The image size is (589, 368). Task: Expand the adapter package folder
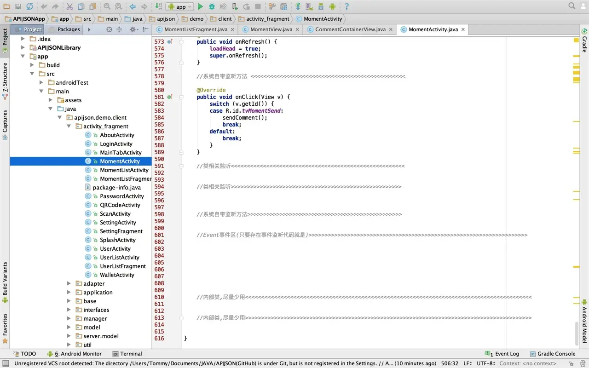69,284
